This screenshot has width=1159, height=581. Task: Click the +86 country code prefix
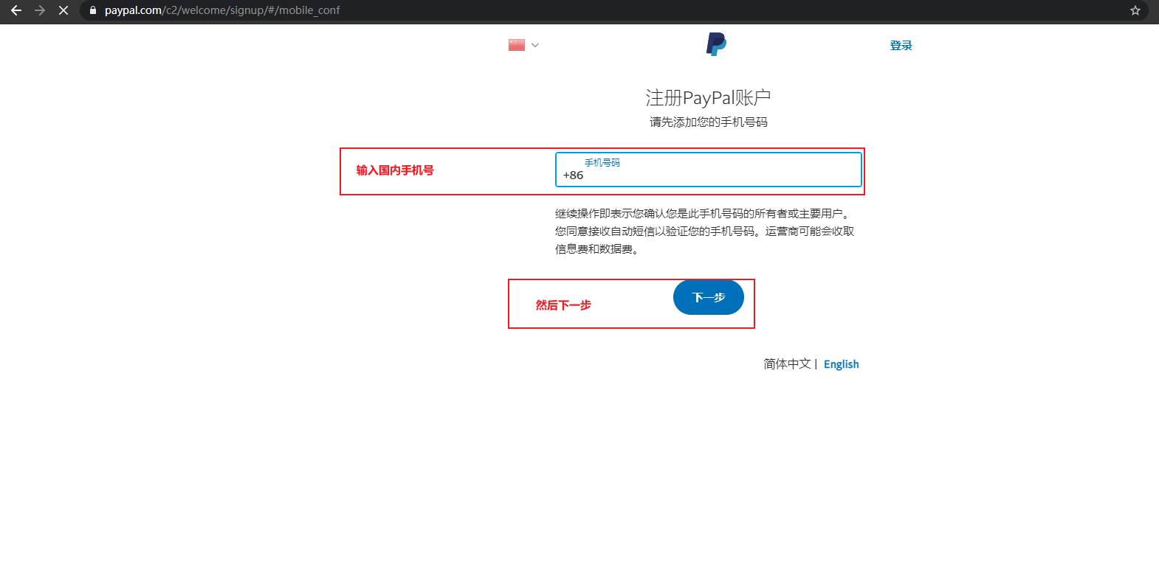[x=574, y=175]
